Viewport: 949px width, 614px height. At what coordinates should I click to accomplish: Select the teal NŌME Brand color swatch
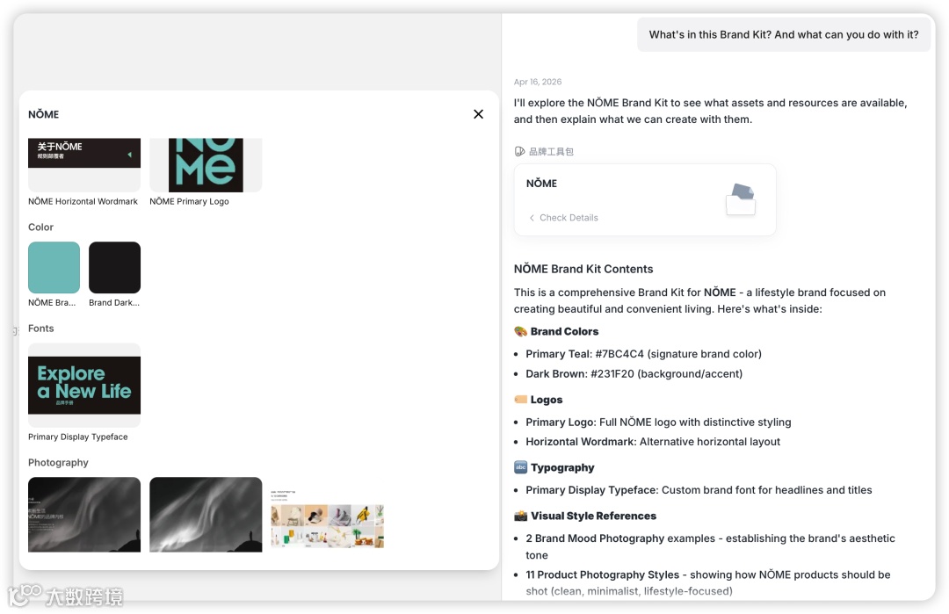point(54,267)
